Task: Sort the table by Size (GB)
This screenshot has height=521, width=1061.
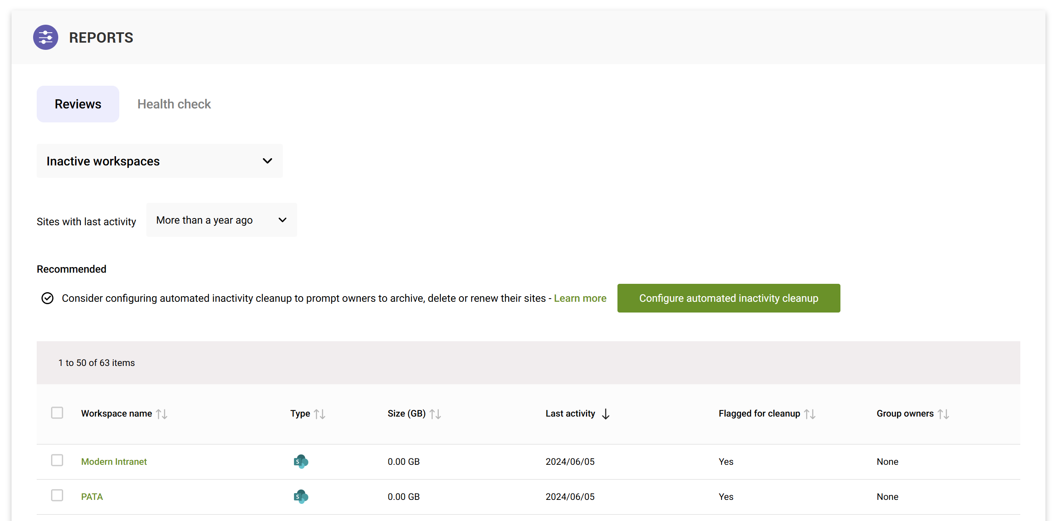Action: click(435, 414)
